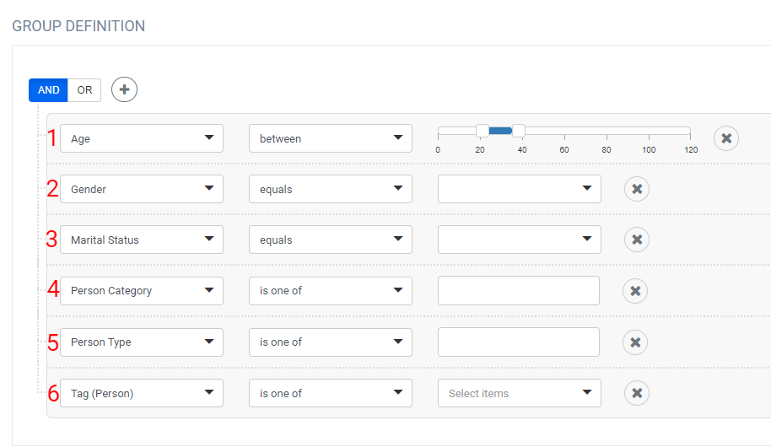Remove the Gender rule with its X icon
771x447 pixels.
tap(637, 189)
